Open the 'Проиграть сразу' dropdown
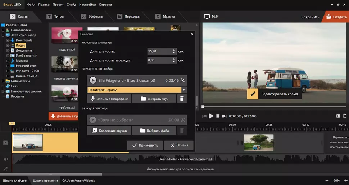This screenshot has width=349, height=185. [x=184, y=90]
